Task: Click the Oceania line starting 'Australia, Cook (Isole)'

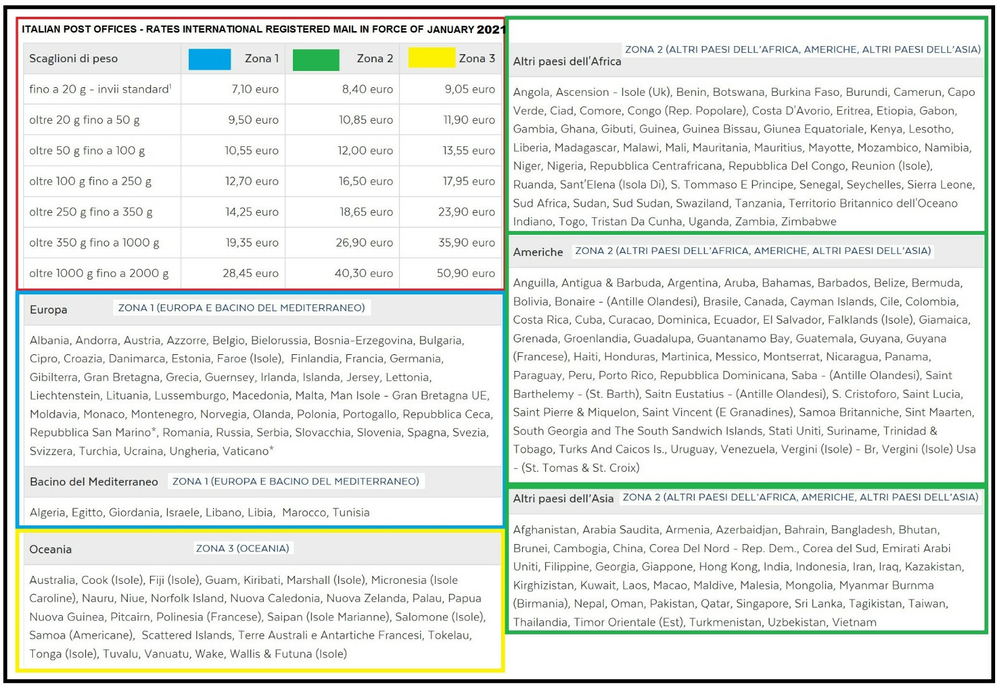Action: coord(244,580)
